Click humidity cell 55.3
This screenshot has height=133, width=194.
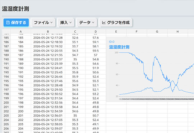click(x=96, y=81)
